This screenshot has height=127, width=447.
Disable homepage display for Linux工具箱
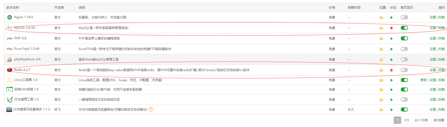404,80
